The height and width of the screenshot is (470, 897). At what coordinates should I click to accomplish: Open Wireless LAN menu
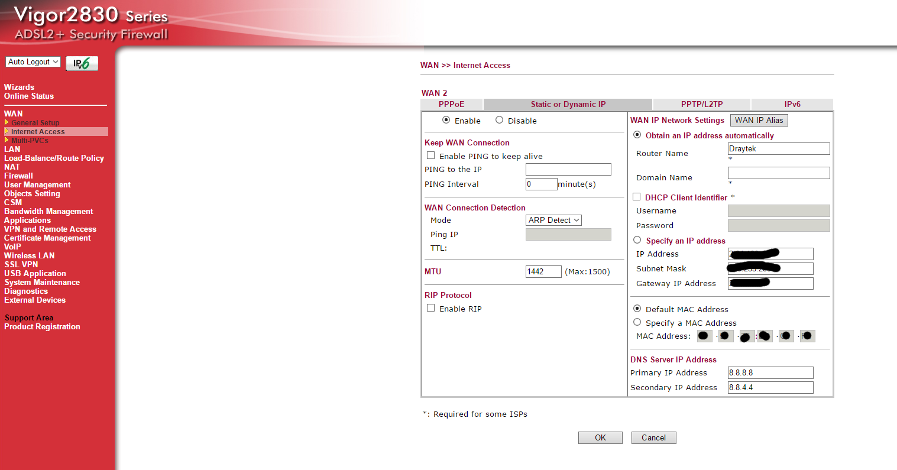click(29, 255)
